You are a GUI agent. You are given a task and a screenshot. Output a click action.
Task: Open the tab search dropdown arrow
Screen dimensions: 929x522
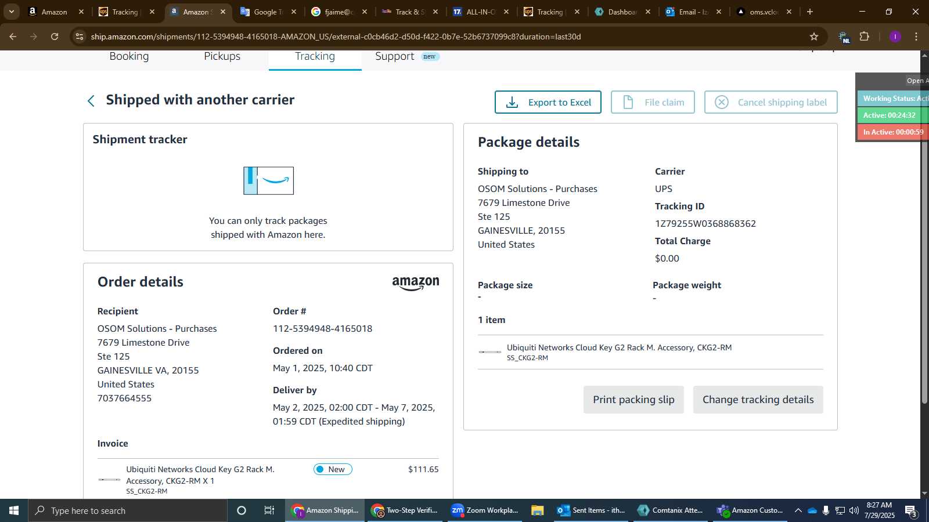11,12
